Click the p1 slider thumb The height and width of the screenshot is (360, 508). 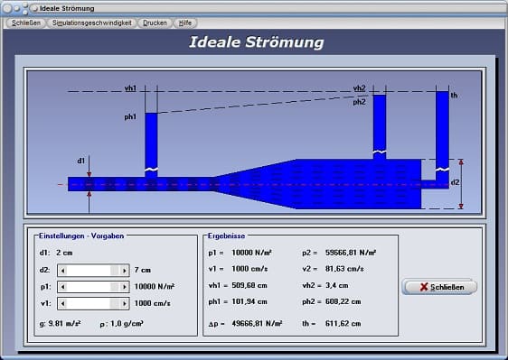pos(115,287)
